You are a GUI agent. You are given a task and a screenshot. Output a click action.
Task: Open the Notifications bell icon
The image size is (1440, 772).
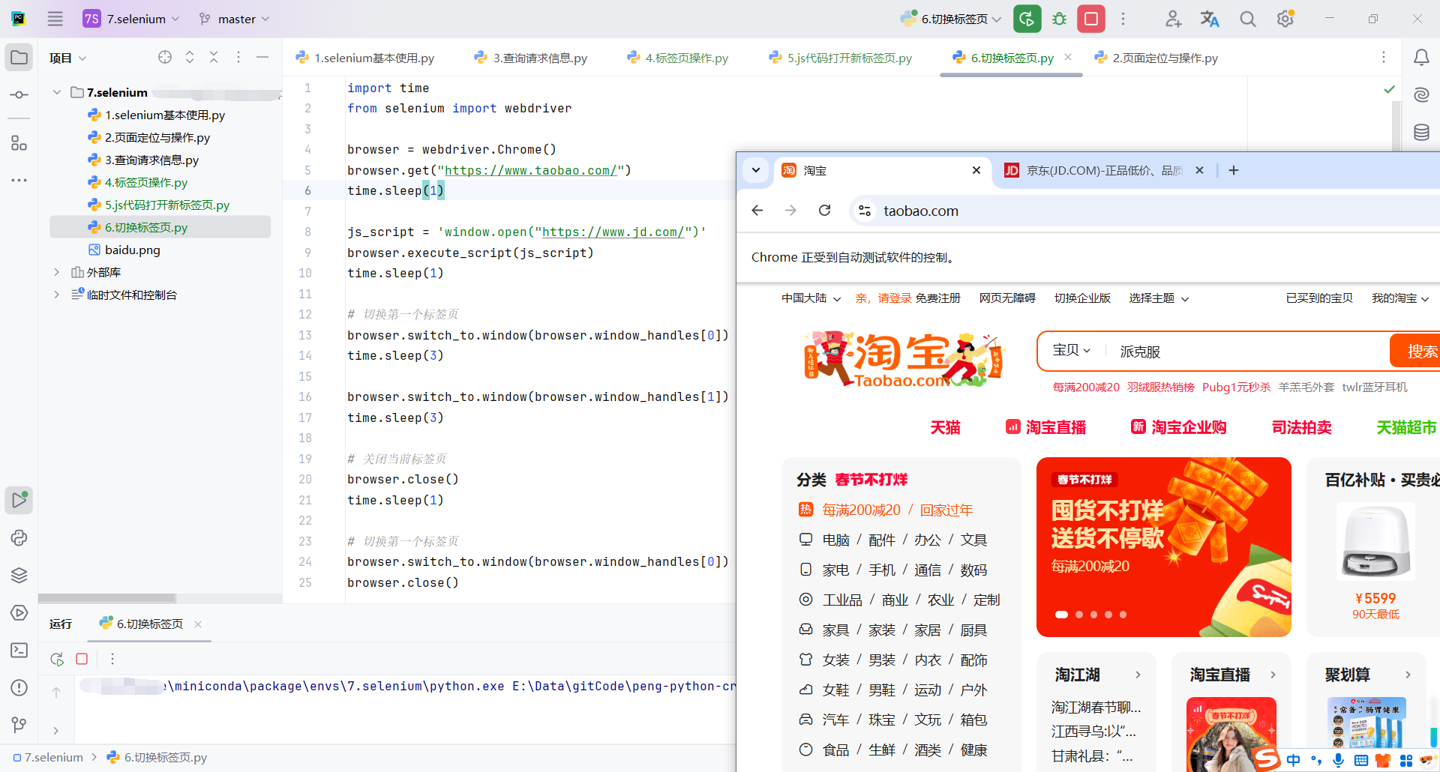pos(1421,58)
